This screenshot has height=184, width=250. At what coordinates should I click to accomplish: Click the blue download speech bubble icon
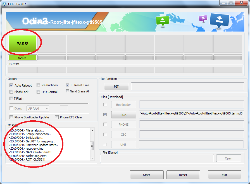coord(219,21)
